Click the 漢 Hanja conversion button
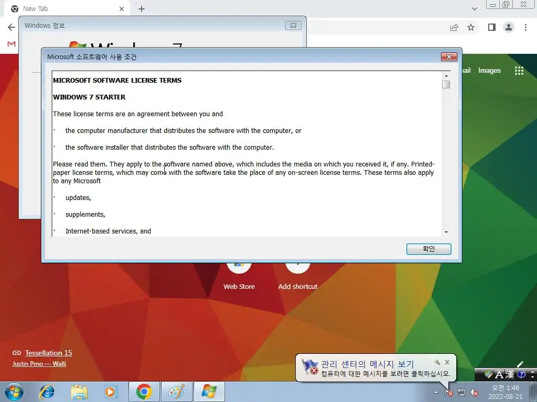The height and width of the screenshot is (402, 537). (510, 375)
